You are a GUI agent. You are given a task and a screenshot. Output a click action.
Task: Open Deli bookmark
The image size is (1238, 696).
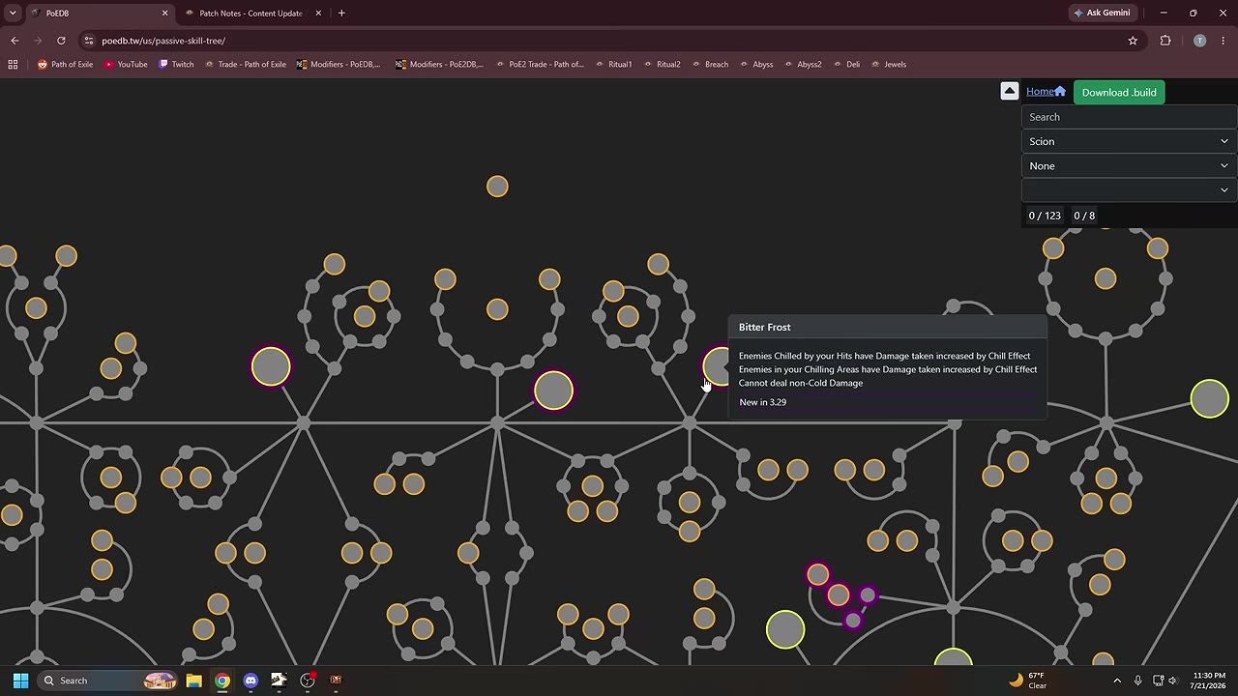(845, 65)
